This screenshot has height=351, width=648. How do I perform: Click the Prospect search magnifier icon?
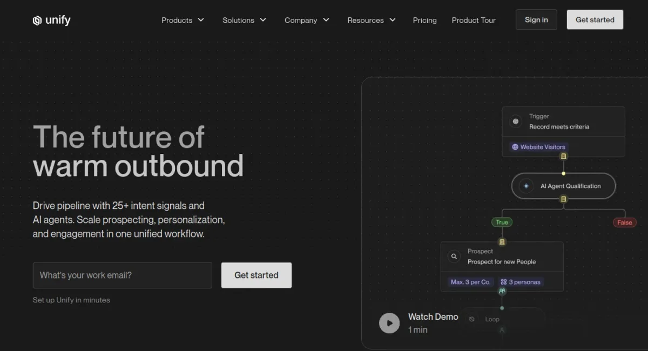pos(454,256)
